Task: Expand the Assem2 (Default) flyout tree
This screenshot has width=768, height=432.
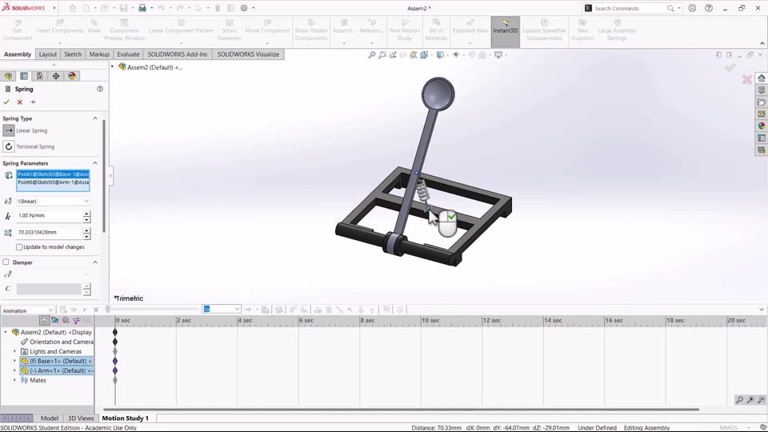Action: 112,67
